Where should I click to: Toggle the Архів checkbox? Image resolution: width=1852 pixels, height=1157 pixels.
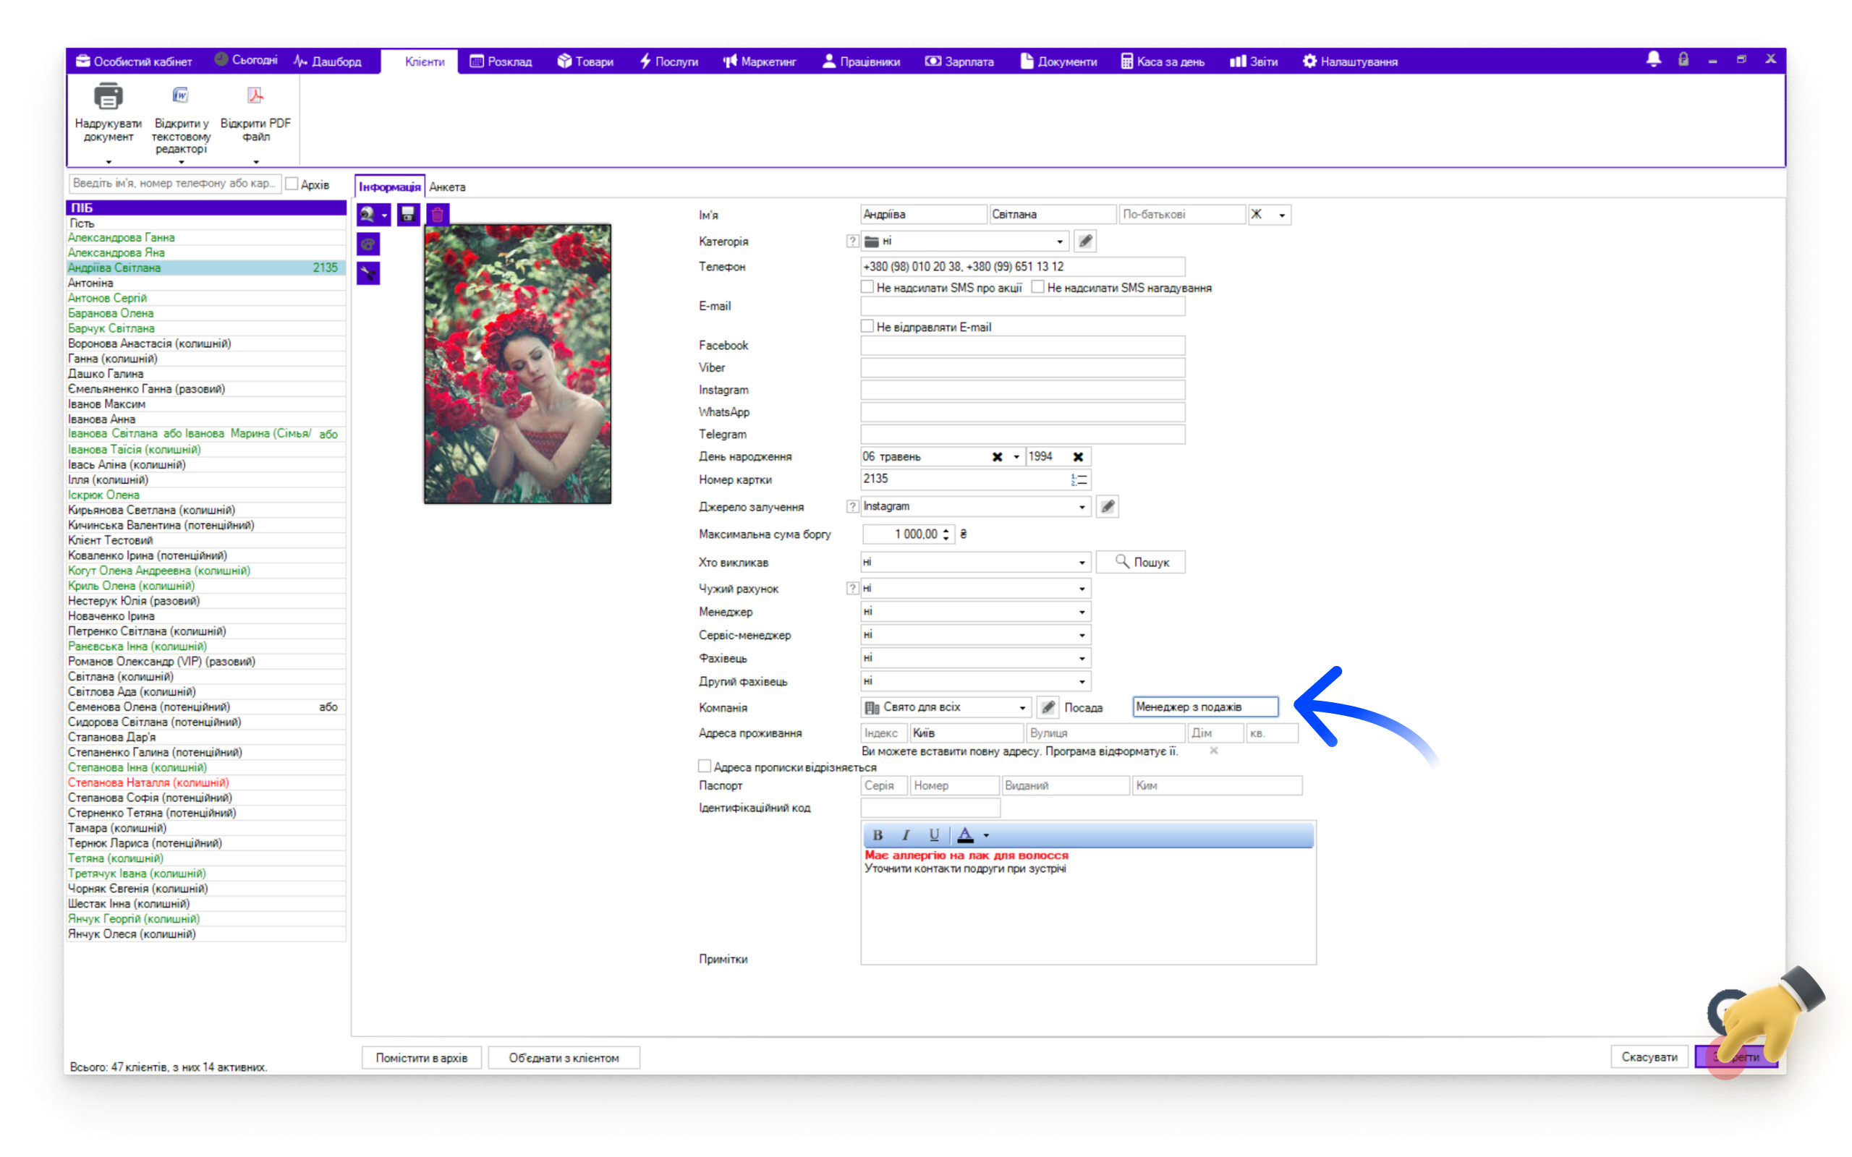point(292,184)
